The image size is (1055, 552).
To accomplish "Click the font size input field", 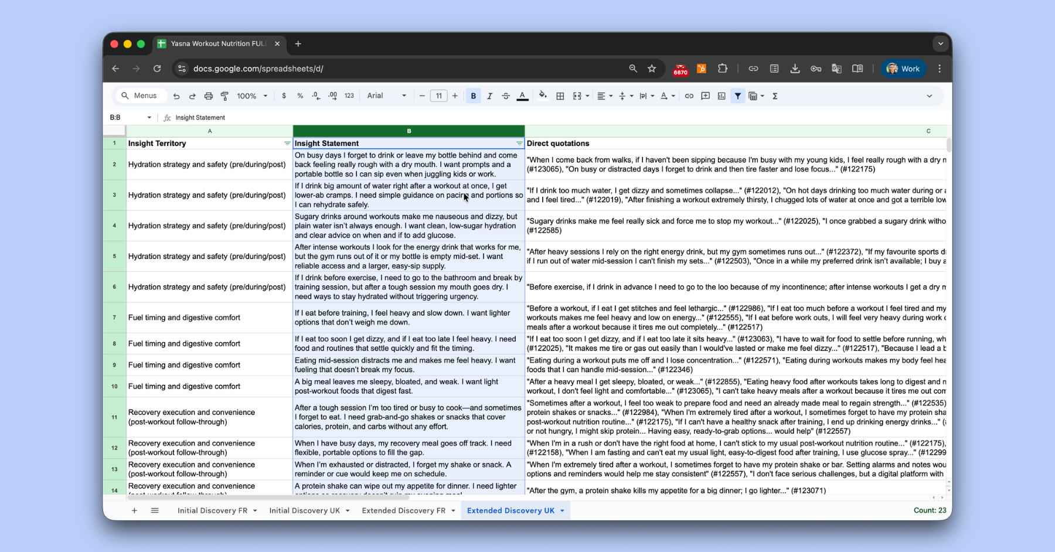I will pyautogui.click(x=438, y=96).
